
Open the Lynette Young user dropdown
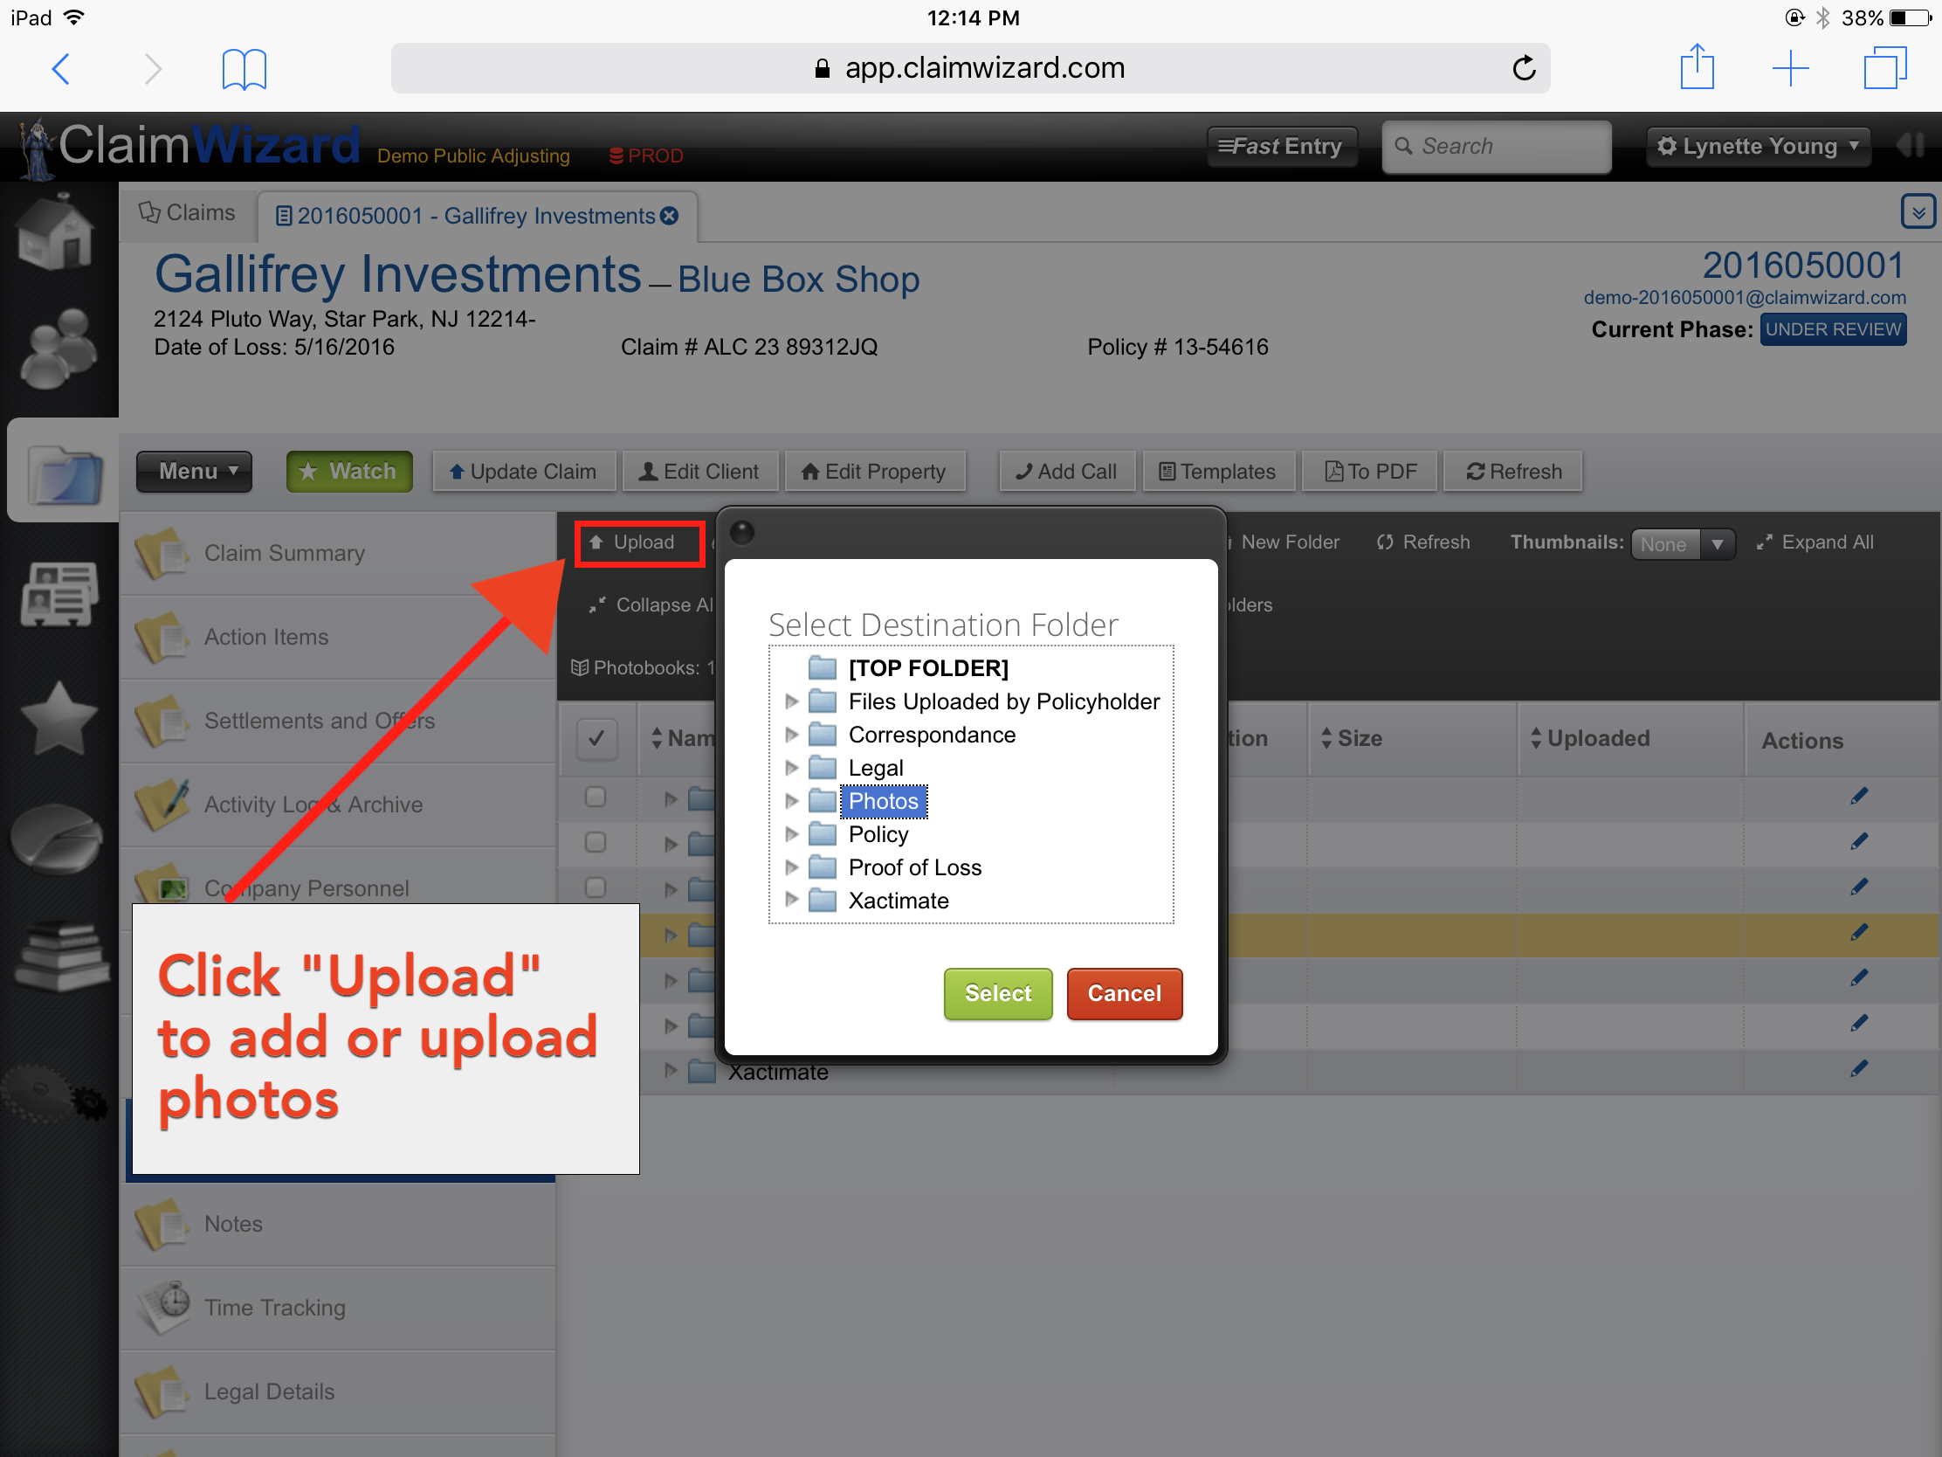(x=1758, y=147)
